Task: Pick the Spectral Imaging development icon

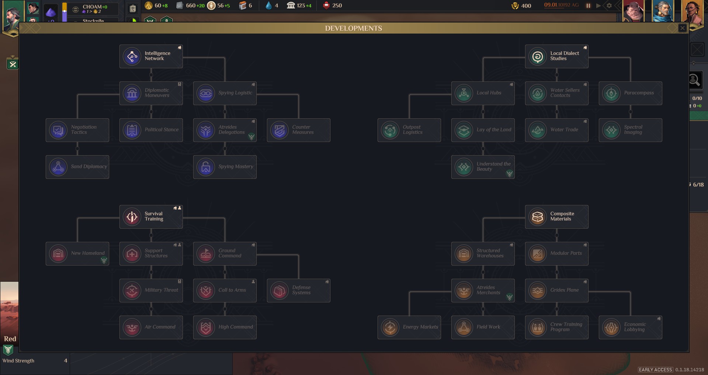Action: click(x=611, y=130)
